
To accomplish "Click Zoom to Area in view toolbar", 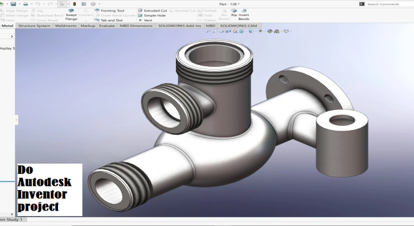I will (215, 31).
